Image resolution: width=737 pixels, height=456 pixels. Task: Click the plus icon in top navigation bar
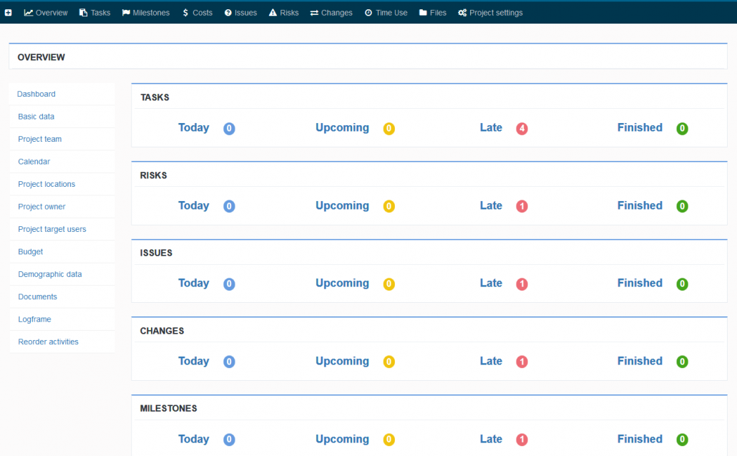9,13
